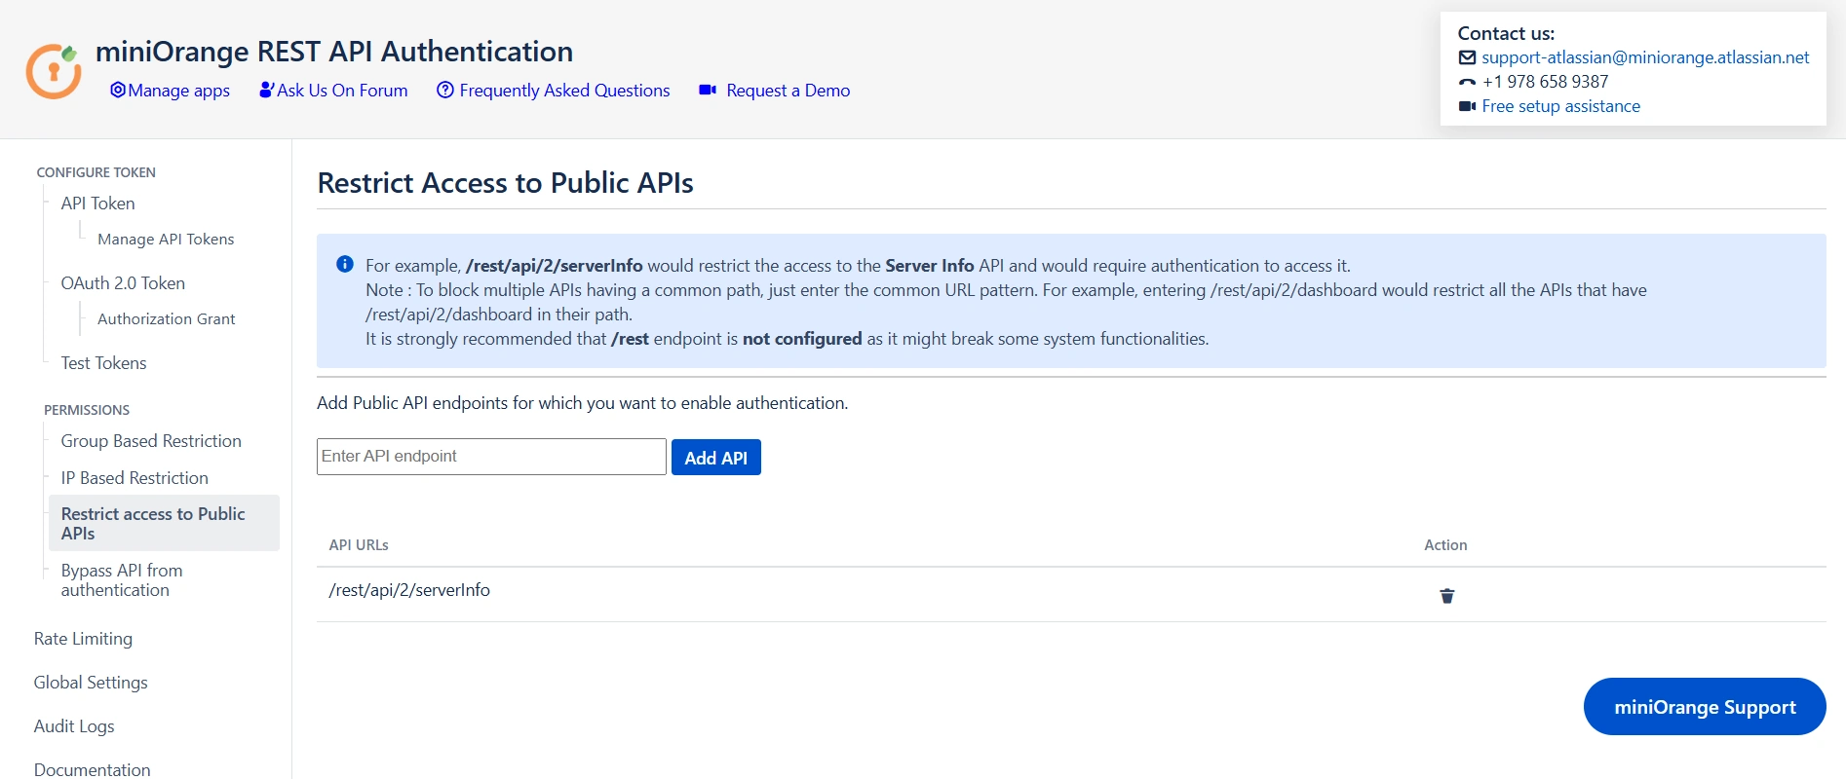Open Ask Us On Forum link

click(342, 91)
